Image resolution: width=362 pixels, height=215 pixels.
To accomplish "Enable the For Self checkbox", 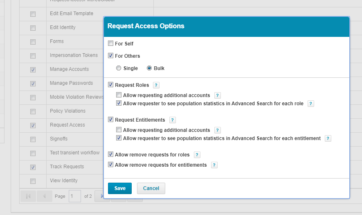I will coord(110,43).
